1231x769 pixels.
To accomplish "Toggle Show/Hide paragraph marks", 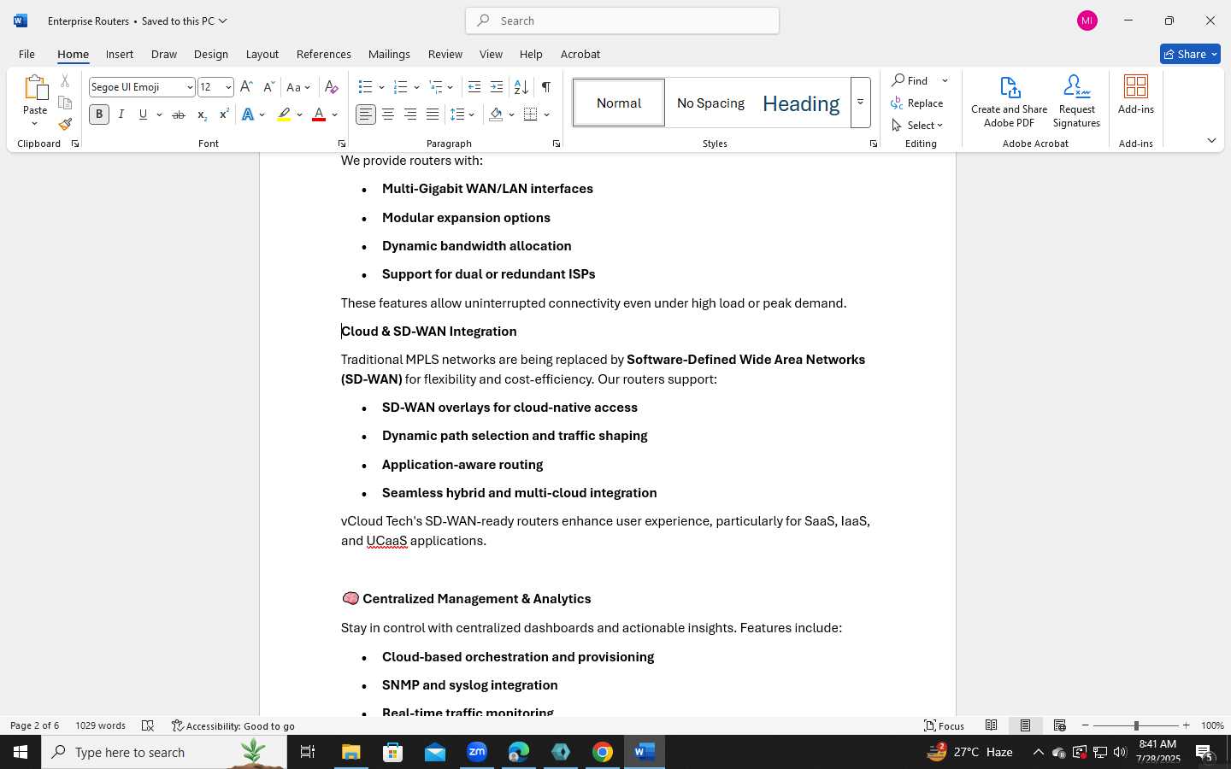I will click(x=546, y=87).
